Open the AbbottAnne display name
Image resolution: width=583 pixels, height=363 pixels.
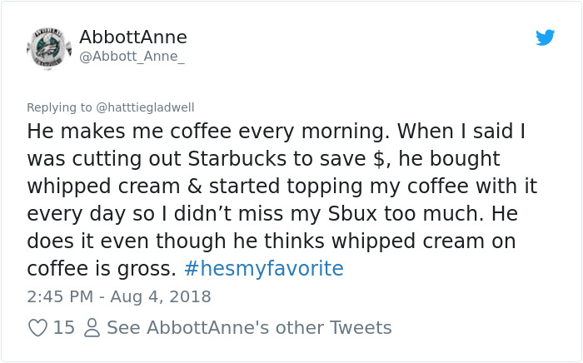coord(133,37)
